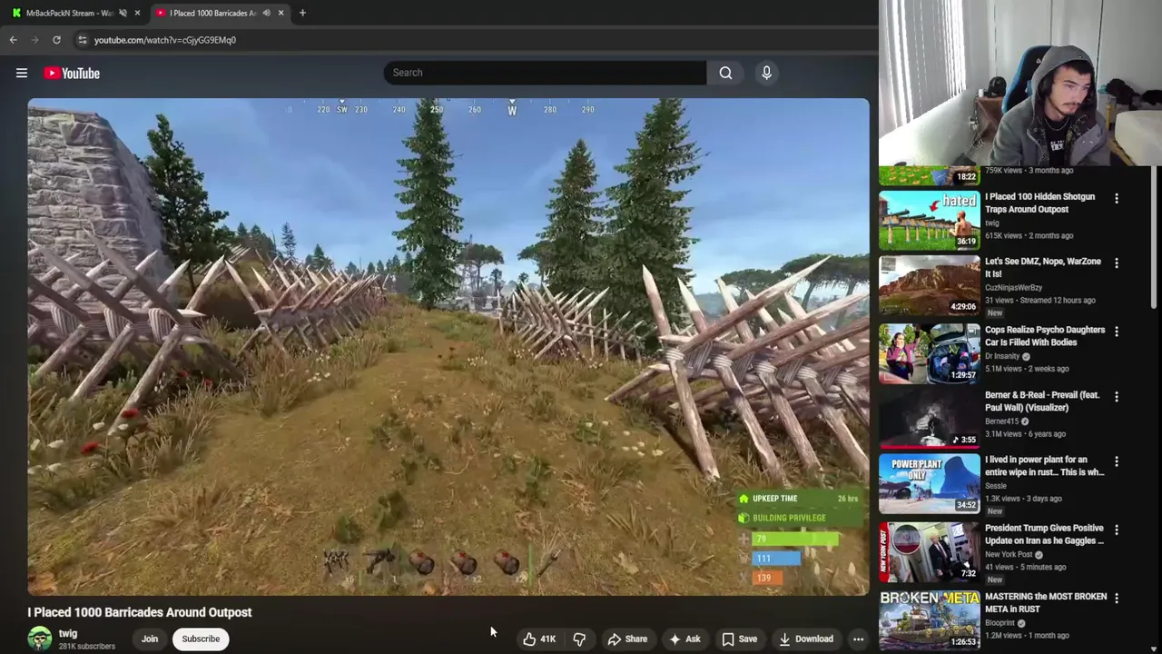The image size is (1162, 654).
Task: Open Let's See DMZ WarZone video thumbnail
Action: point(930,284)
